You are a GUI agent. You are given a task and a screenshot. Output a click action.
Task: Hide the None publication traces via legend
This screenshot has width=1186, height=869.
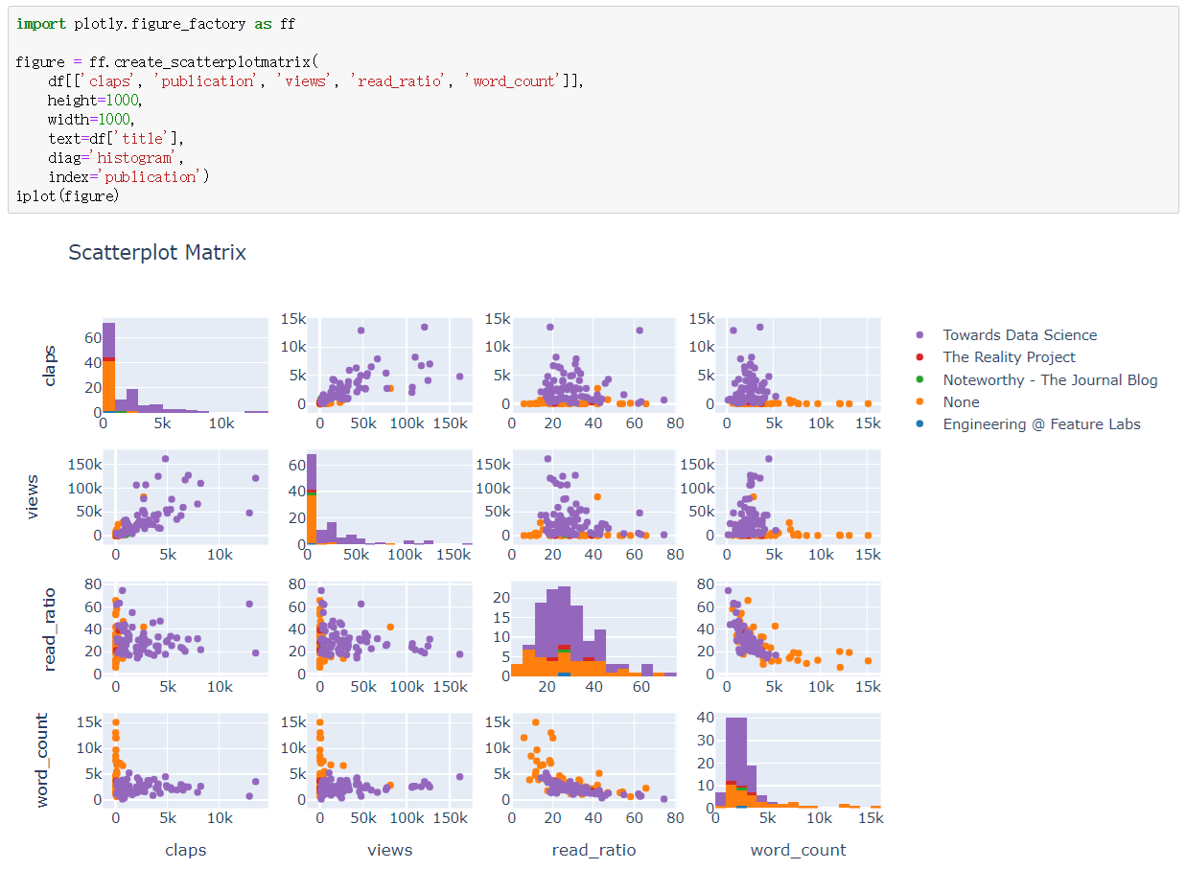click(961, 401)
